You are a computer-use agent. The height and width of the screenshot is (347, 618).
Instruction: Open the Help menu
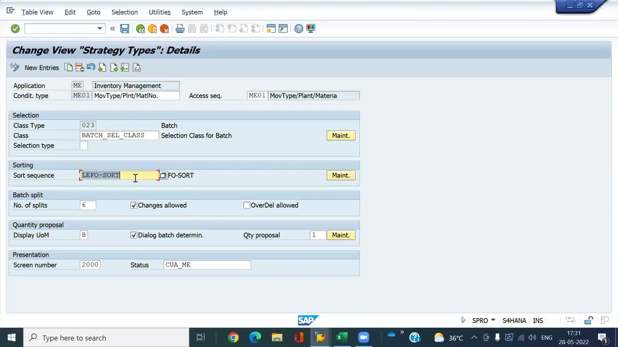coord(220,12)
